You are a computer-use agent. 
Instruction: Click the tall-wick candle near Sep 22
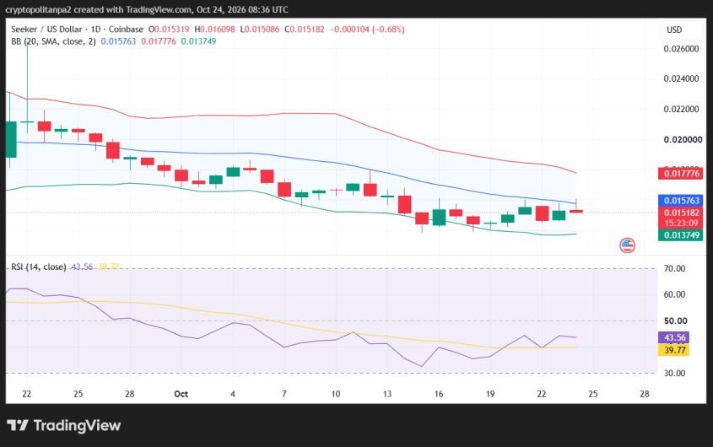tap(27, 121)
